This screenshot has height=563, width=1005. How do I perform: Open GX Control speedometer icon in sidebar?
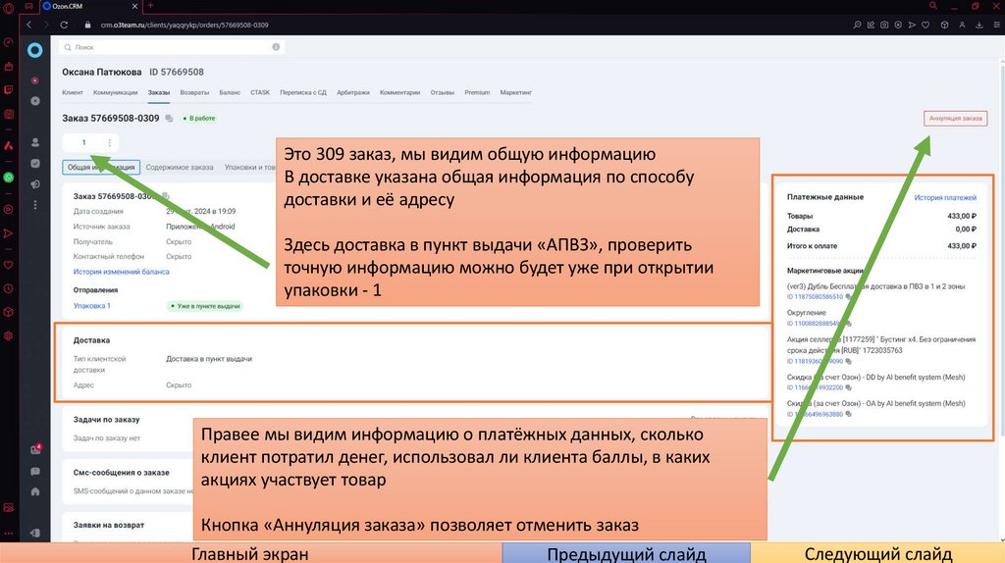(x=8, y=42)
